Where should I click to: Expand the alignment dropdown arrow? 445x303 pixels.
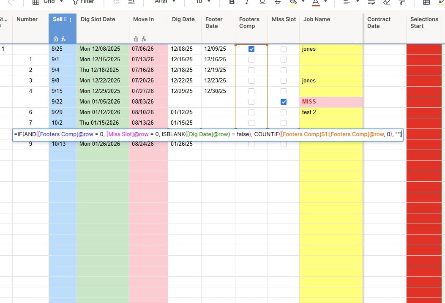(358, 1)
